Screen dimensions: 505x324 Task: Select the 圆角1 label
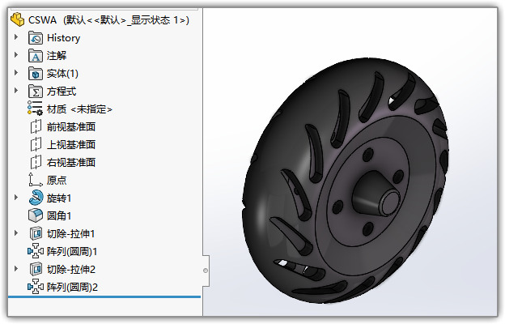point(59,215)
